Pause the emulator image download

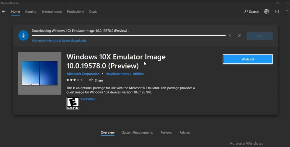click(x=230, y=35)
